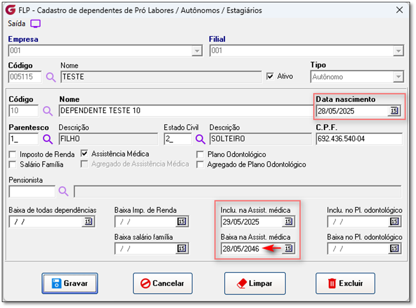Open calendar for Inclu. no Pl. odontológico
416x308 pixels.
click(x=394, y=222)
